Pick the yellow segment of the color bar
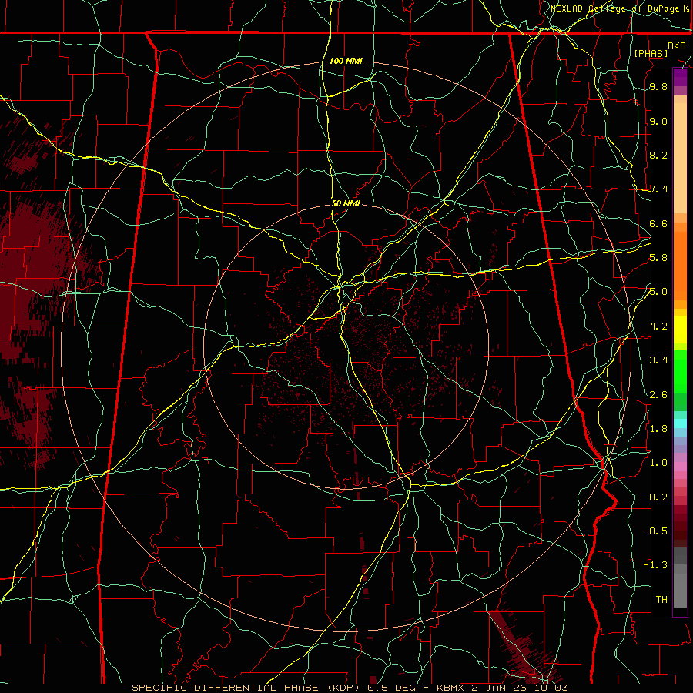Viewport: 693px width, 693px height. (x=680, y=330)
